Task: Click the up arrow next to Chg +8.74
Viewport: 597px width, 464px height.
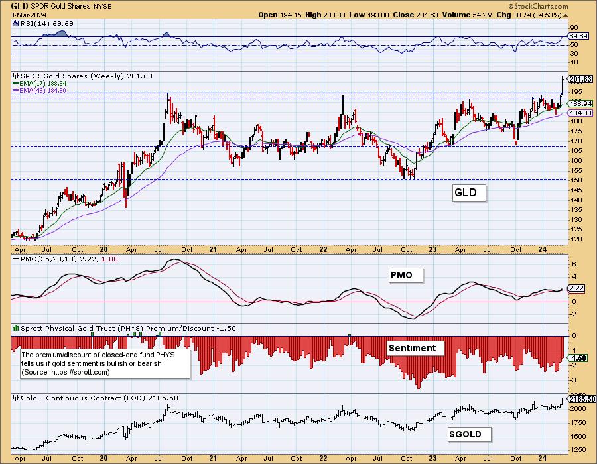Action: [565, 15]
